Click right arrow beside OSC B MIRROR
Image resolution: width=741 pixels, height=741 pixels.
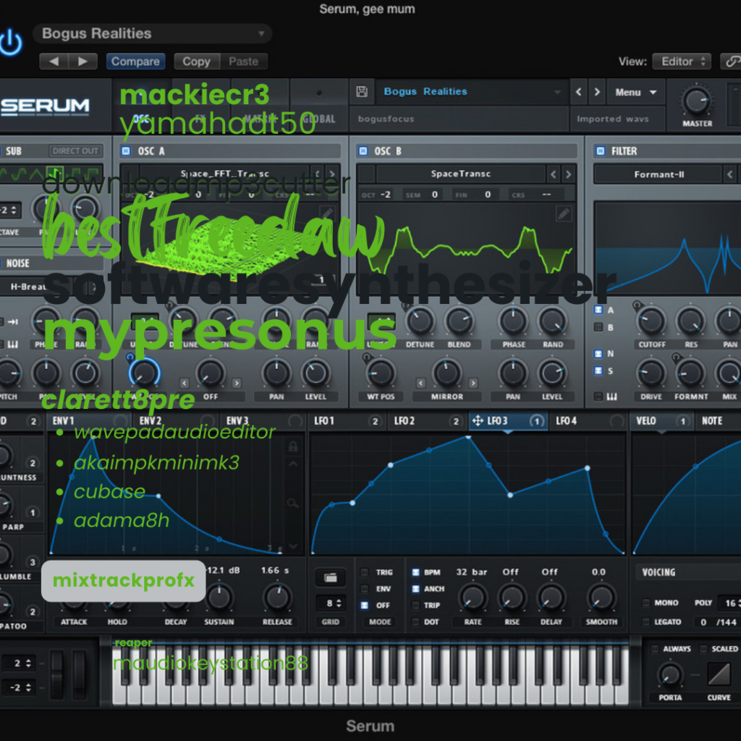(473, 383)
